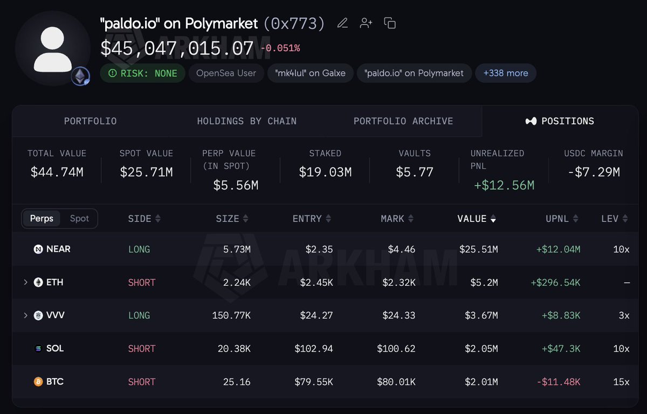The image size is (647, 414).
Task: Click the SOL 10x leverage cell
Action: (621, 349)
